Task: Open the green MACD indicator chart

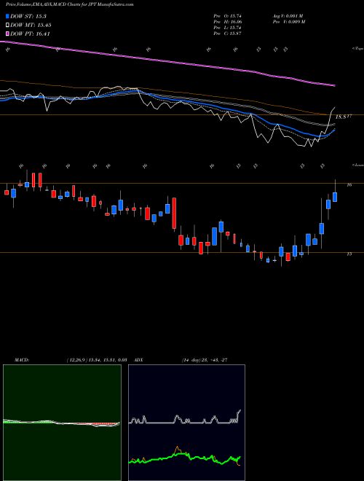Action: pos(62,423)
